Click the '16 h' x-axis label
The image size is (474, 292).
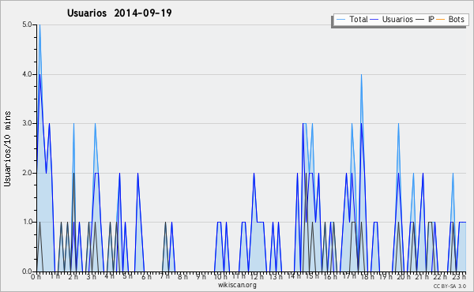[330, 277]
